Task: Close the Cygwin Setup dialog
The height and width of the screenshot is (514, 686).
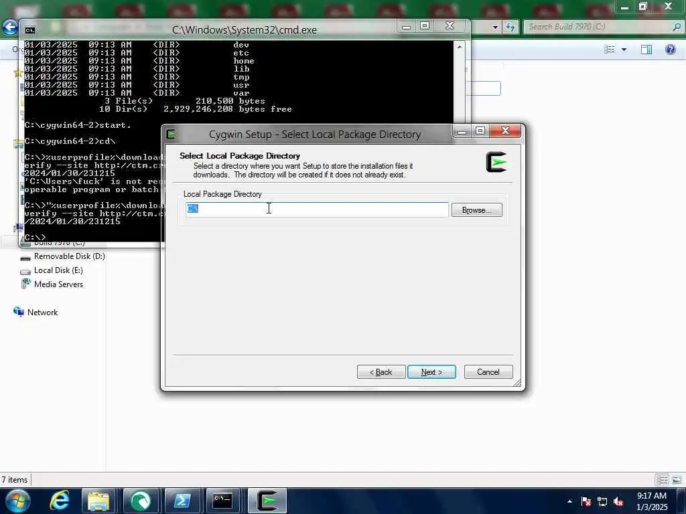Action: point(505,131)
